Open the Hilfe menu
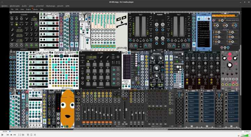Screen dimensions: 251x137 click(68, 6)
